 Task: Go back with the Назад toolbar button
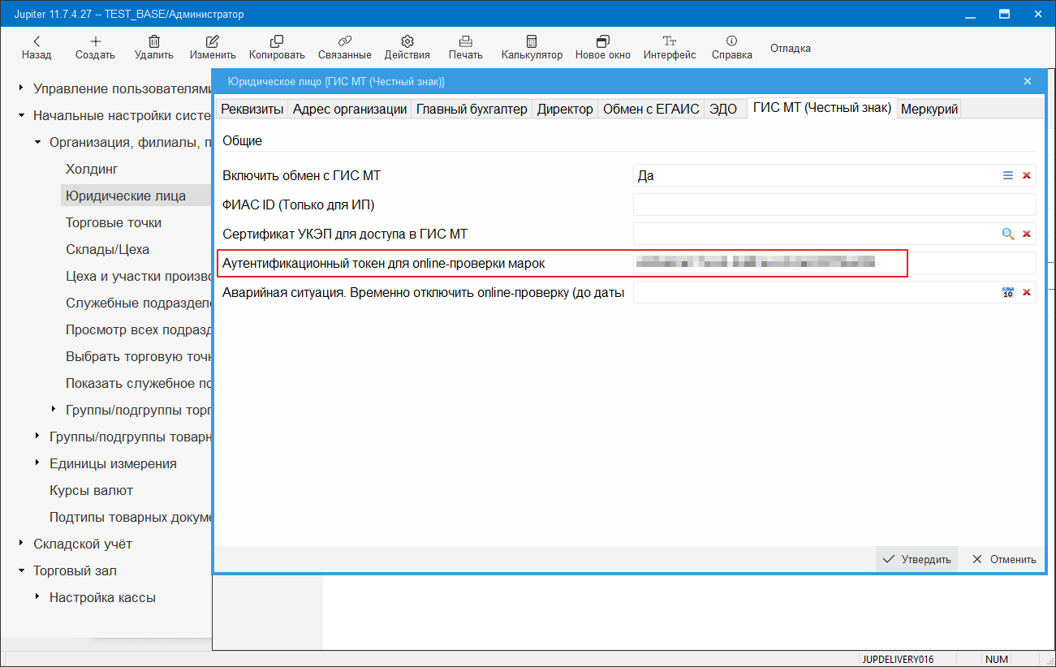(37, 48)
